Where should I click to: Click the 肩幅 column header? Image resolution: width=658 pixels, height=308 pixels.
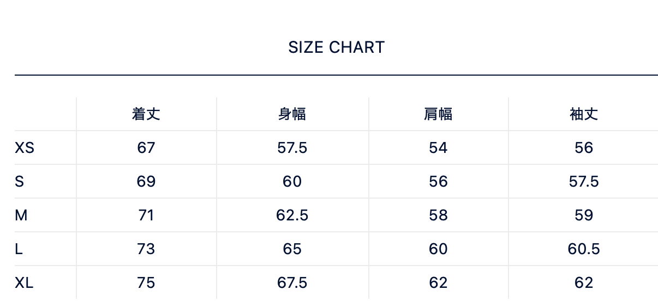(x=438, y=114)
